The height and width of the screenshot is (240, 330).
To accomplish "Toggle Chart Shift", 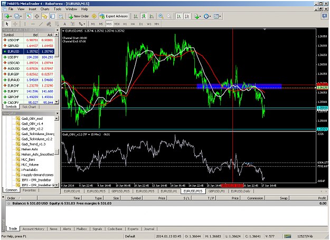I will [x=187, y=16].
